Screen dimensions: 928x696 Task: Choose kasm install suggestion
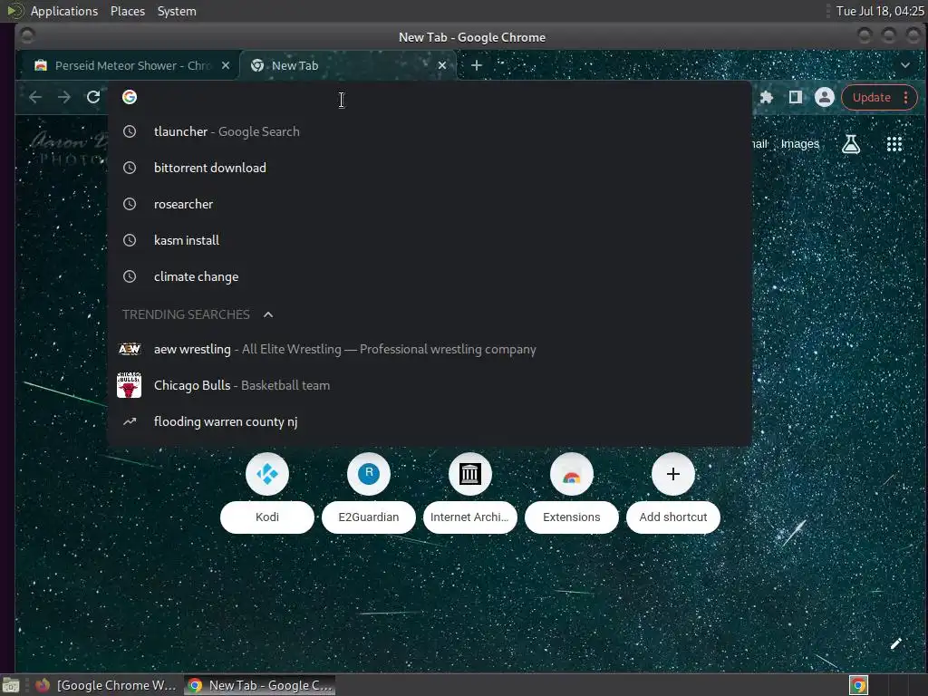pyautogui.click(x=430, y=240)
